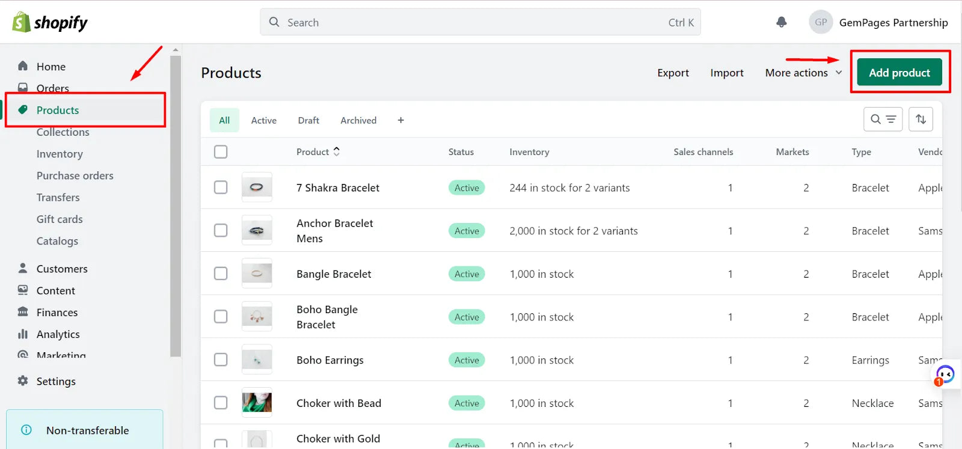Switch to the Archived tab

pyautogui.click(x=358, y=120)
